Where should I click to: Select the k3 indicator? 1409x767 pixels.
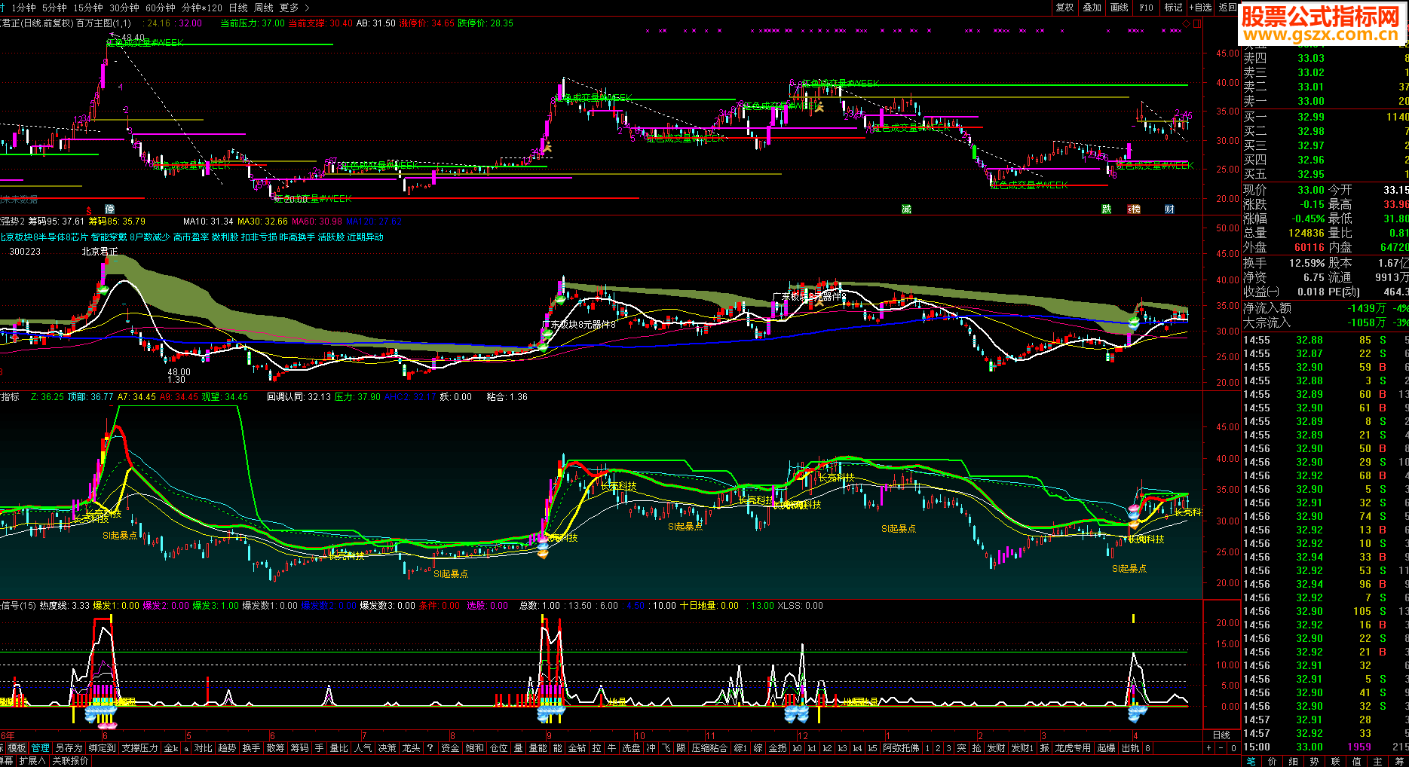pos(842,748)
